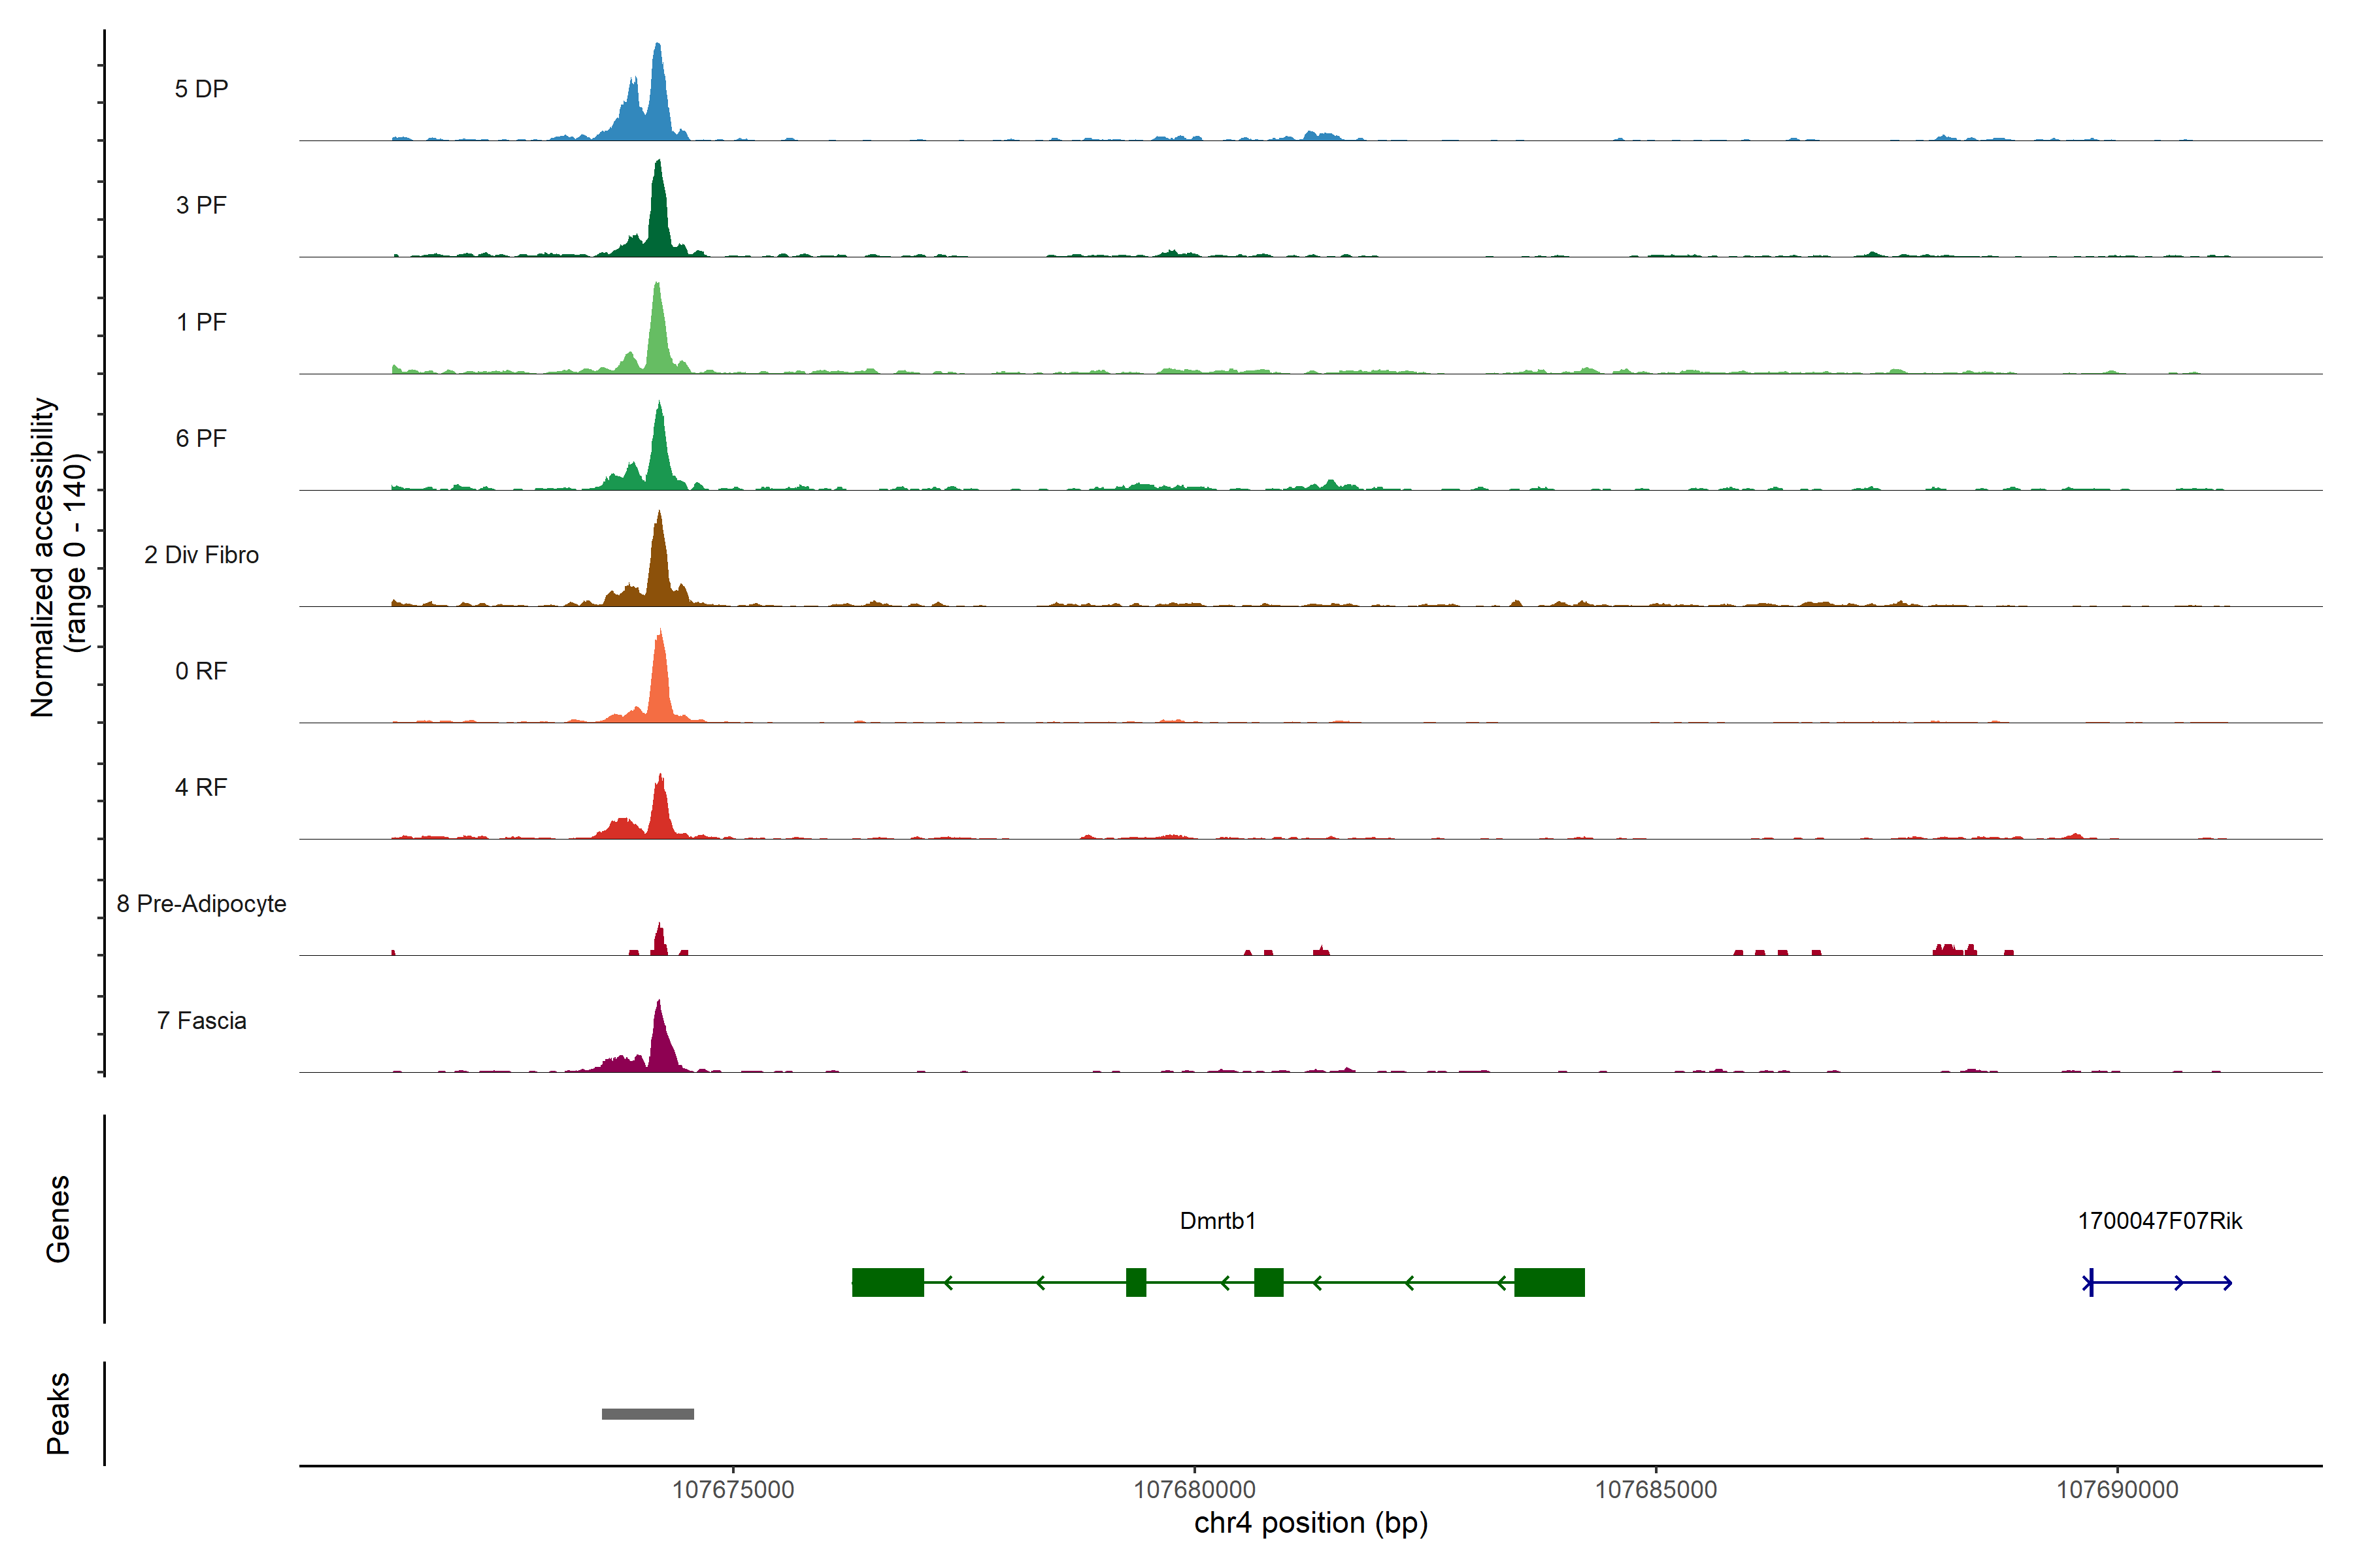Select the 2 Div Fibro label
The height and width of the screenshot is (1568, 2353).
tap(201, 555)
